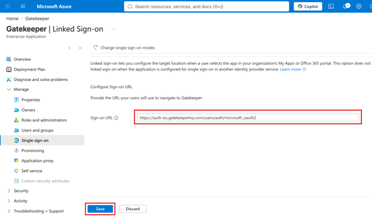The width and height of the screenshot is (372, 223).
Task: Open the portal settings gear icon
Action: point(359,7)
